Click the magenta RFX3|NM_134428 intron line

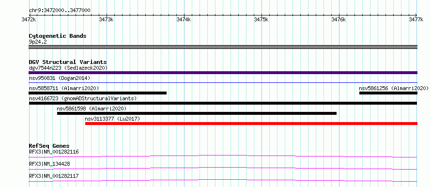point(223,168)
